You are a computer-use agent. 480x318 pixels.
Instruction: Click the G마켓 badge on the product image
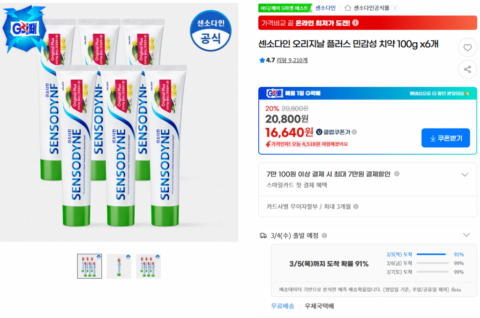point(26,27)
